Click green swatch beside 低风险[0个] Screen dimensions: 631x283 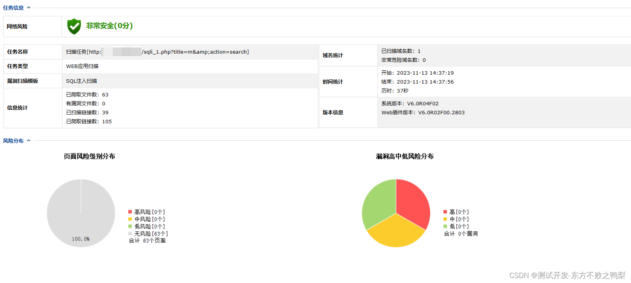(130, 226)
